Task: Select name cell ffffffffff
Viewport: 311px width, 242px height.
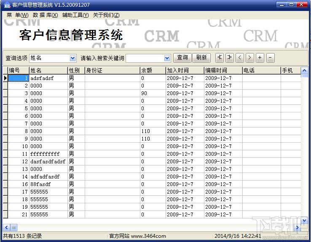Action: (48, 154)
